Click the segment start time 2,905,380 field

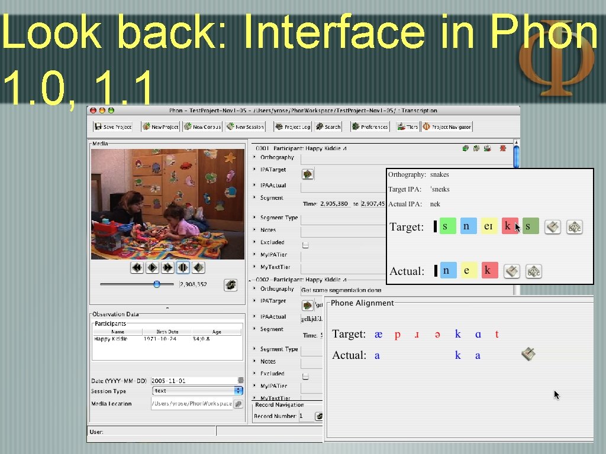coord(334,204)
